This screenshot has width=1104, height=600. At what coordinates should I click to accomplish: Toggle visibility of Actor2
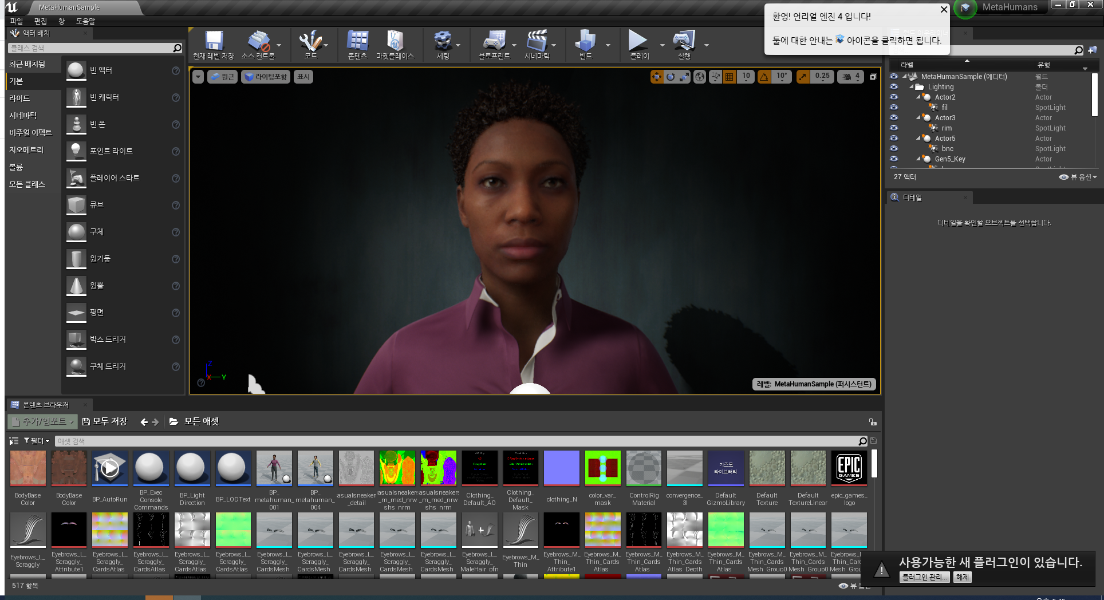894,97
